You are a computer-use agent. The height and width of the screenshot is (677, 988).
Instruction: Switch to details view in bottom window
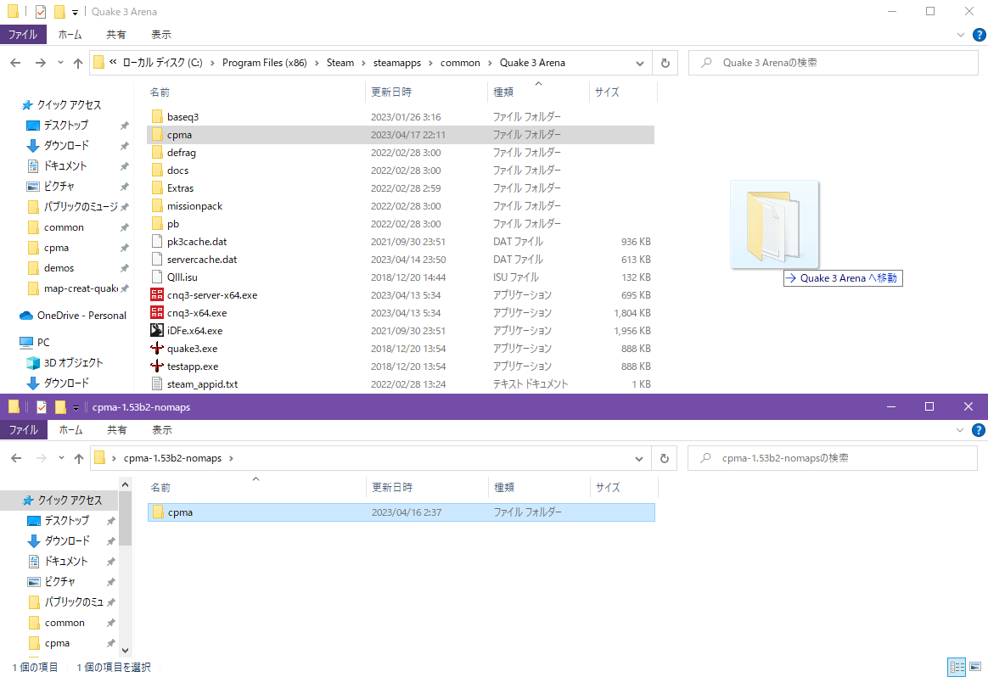(x=957, y=667)
